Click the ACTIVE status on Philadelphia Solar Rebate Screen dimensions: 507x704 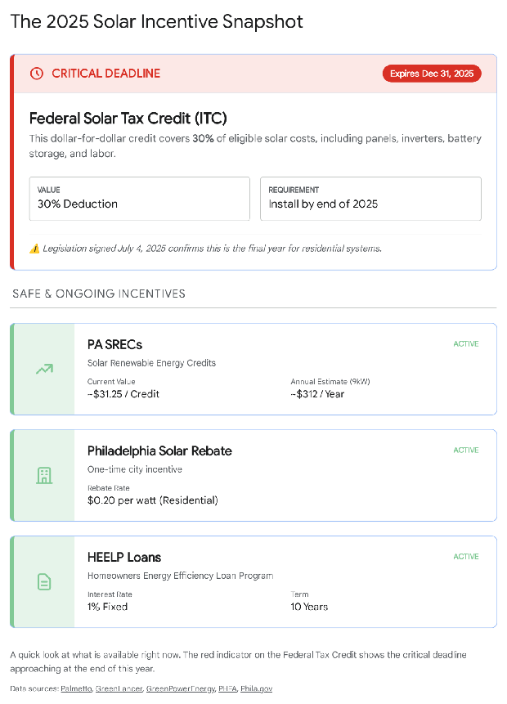[x=466, y=451]
